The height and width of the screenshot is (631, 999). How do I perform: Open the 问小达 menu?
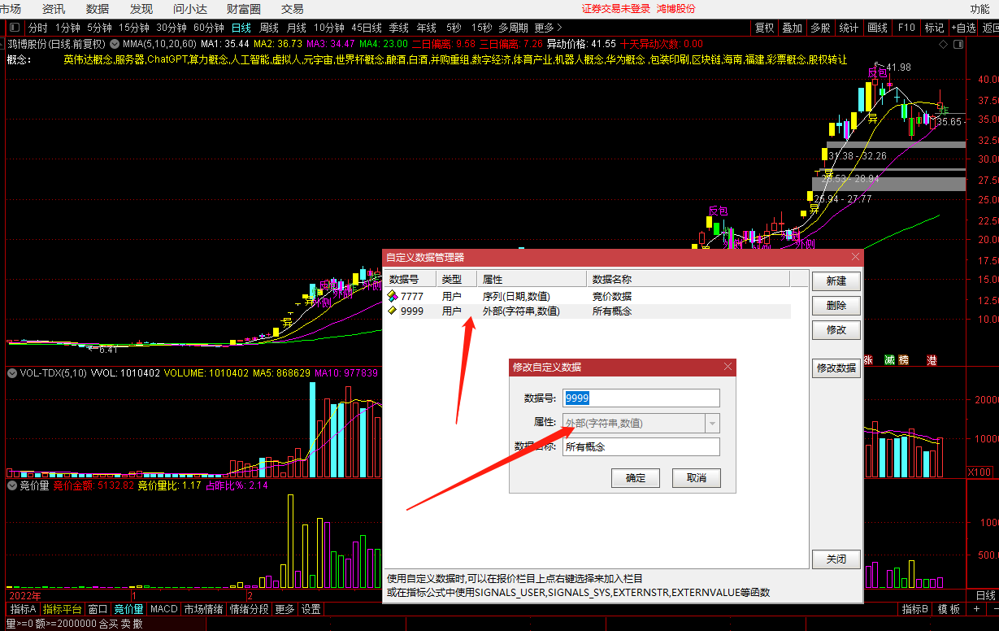coord(191,9)
